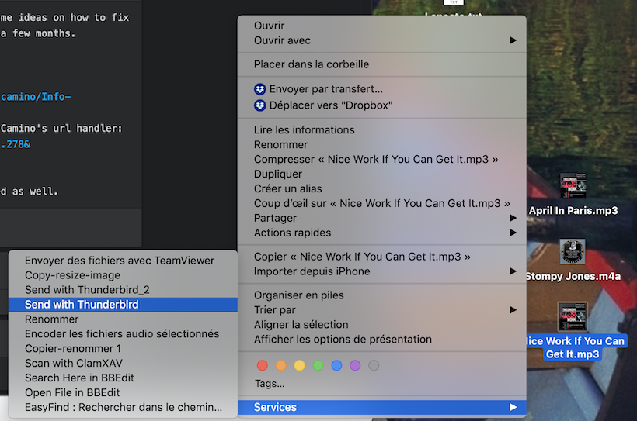637x421 pixels.
Task: Expand the Services submenu arrow
Action: (513, 407)
